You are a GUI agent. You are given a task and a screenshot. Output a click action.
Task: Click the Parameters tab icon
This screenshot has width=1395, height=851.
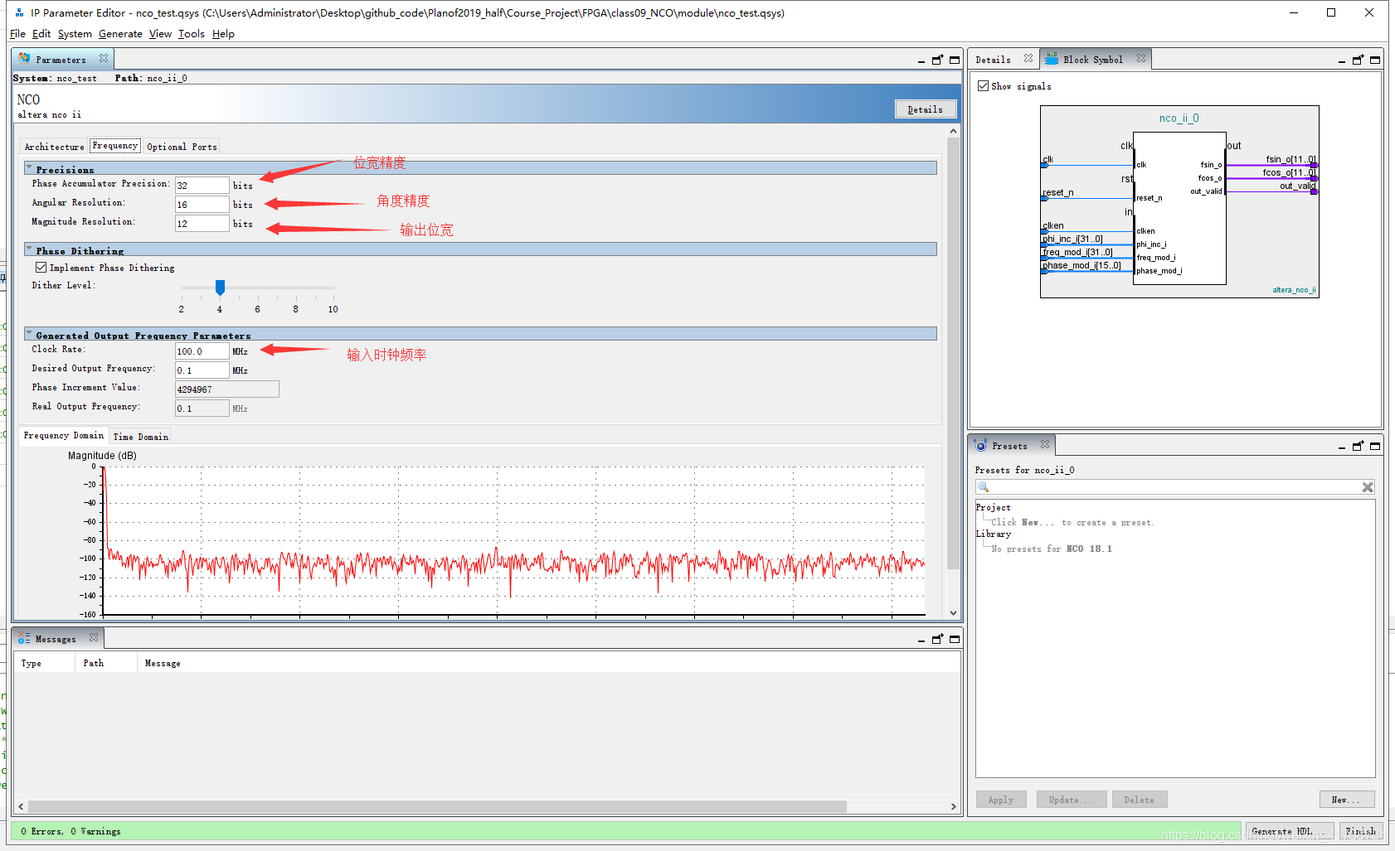click(x=24, y=59)
